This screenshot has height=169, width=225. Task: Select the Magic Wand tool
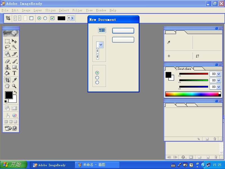(14, 47)
